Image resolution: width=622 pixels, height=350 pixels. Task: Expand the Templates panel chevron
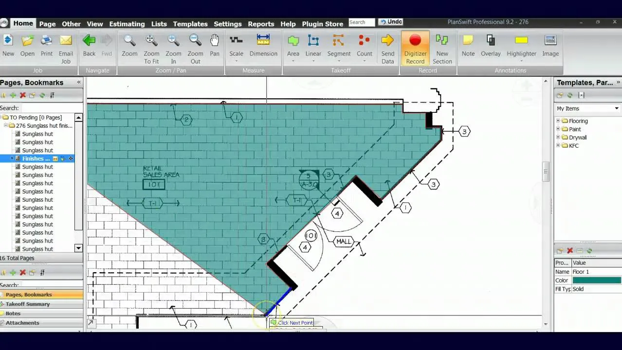click(618, 82)
